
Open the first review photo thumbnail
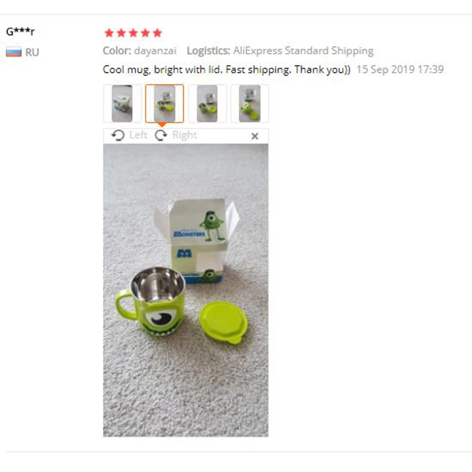122,104
